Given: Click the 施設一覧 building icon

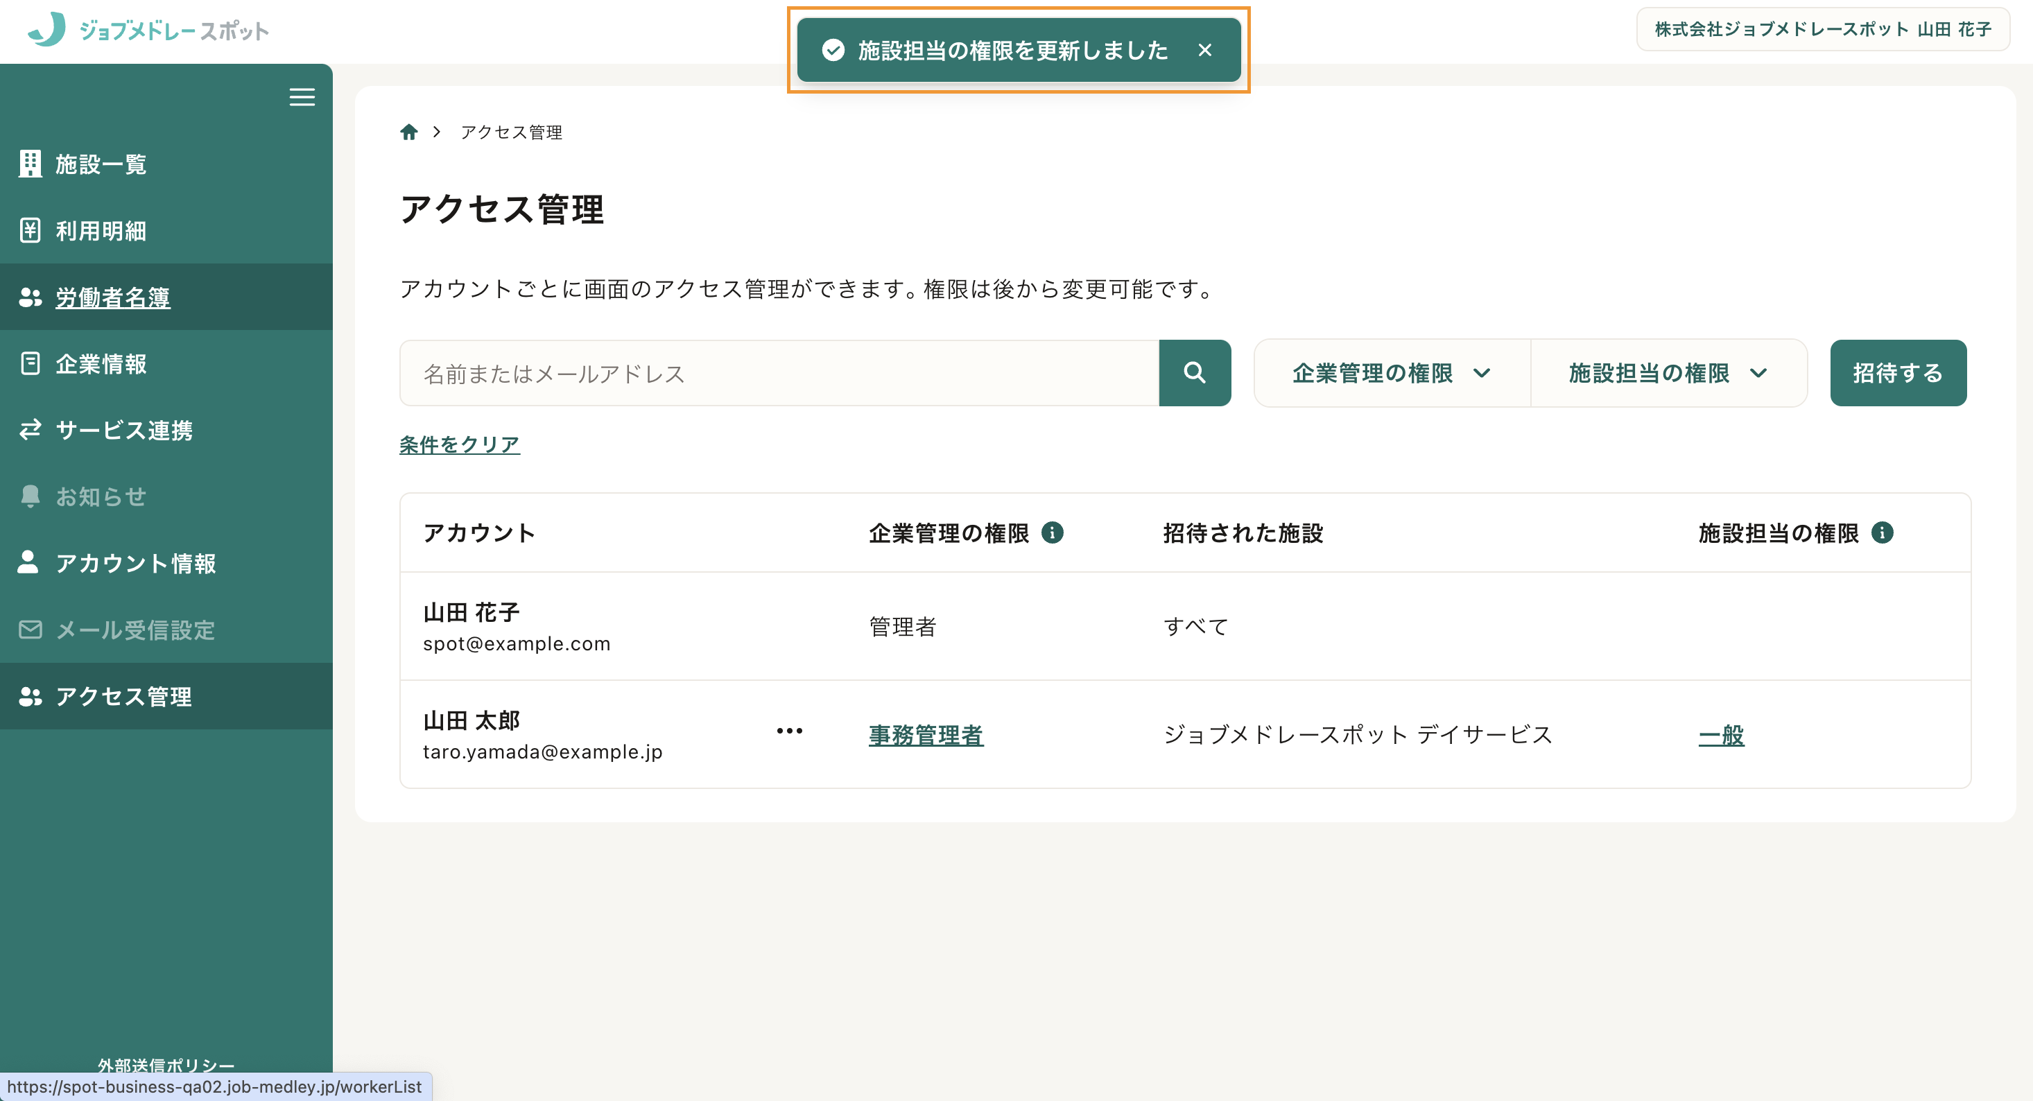Looking at the screenshot, I should 30,164.
